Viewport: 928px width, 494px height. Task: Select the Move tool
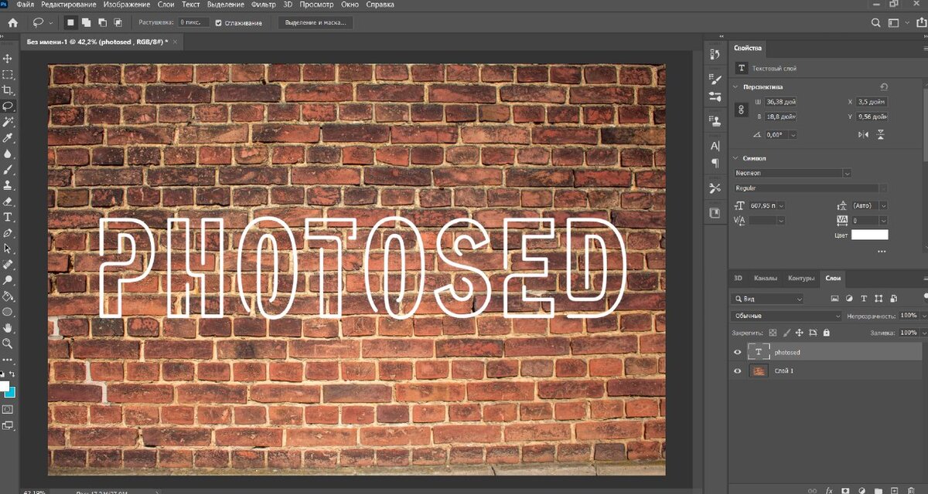tap(8, 59)
